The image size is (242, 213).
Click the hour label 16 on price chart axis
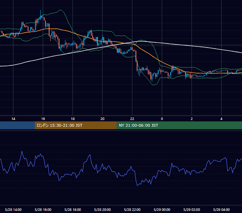coord(43,119)
